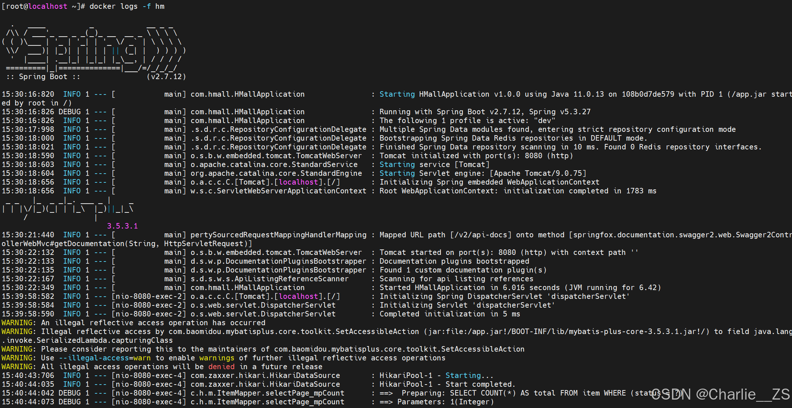Click 'Completed initialization in 5 ms' message
The height and width of the screenshot is (408, 792).
pos(450,314)
